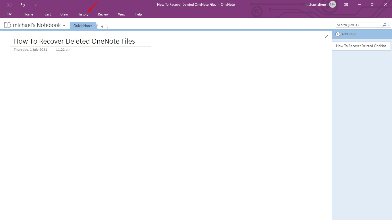
Task: Expand the michael's Notebook dropdown
Action: click(64, 25)
